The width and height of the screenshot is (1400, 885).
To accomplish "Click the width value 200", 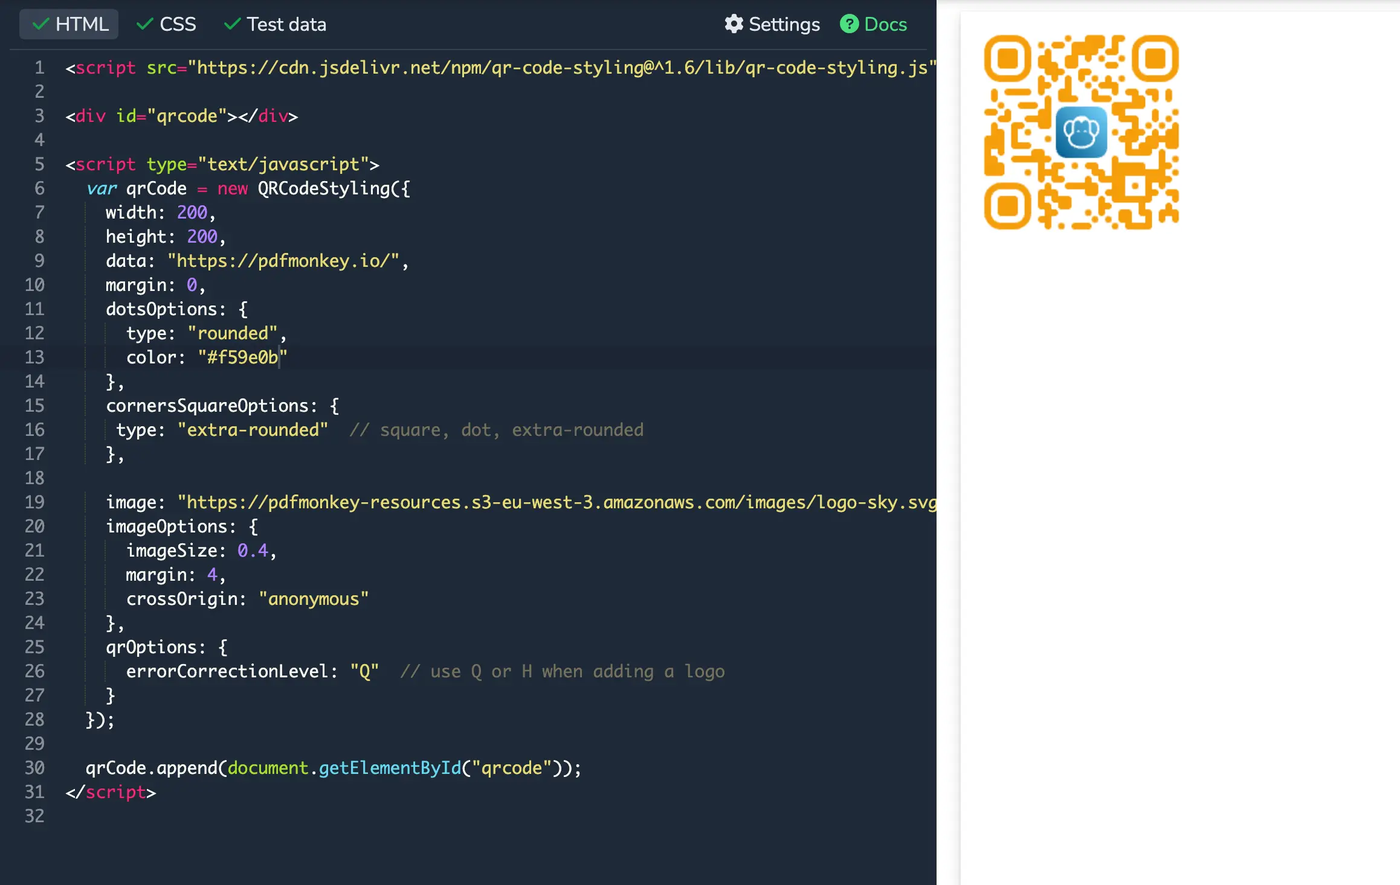I will (192, 212).
